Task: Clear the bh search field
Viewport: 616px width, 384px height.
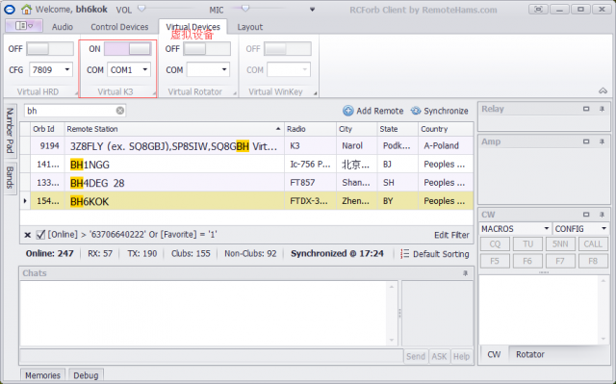Action: (120, 111)
